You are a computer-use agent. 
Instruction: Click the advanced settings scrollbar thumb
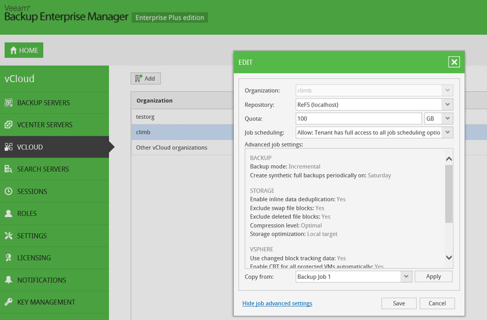(x=449, y=194)
